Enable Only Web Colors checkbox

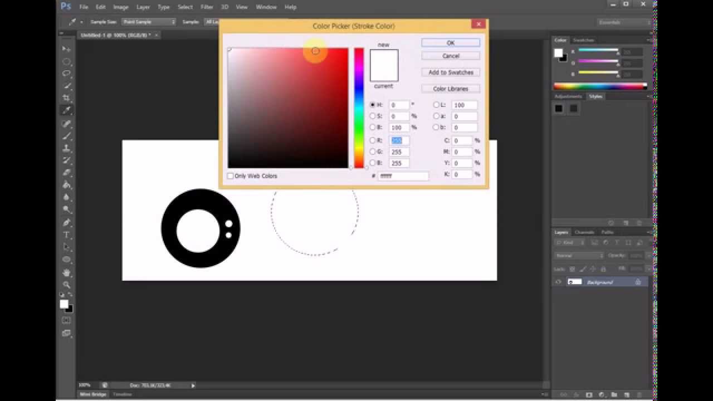point(231,176)
